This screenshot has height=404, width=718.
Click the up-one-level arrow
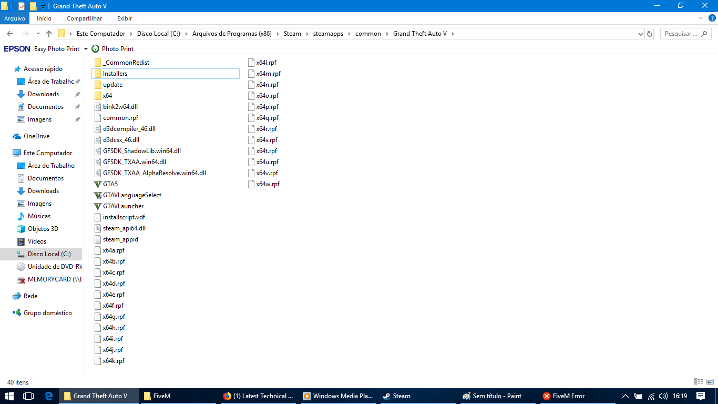(x=49, y=34)
